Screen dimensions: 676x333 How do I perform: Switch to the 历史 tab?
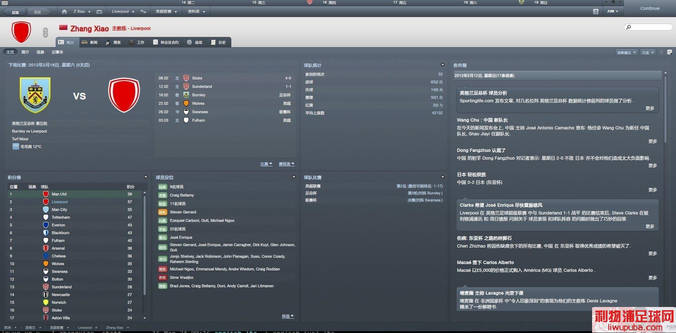pyautogui.click(x=218, y=42)
